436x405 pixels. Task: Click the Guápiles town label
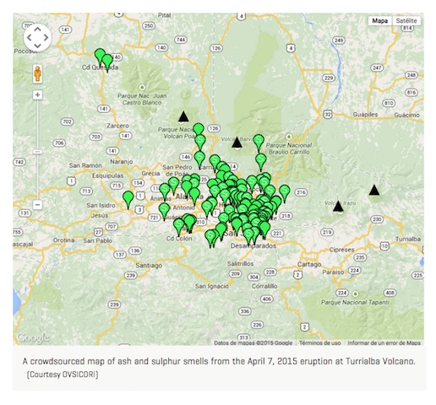click(365, 115)
